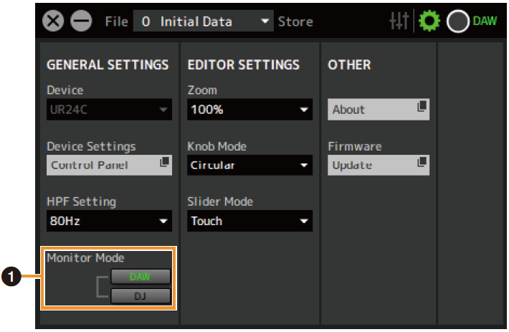Viewport: 509px width, 332px height.
Task: Click the popup icon on Firmware Update button
Action: [x=422, y=163]
